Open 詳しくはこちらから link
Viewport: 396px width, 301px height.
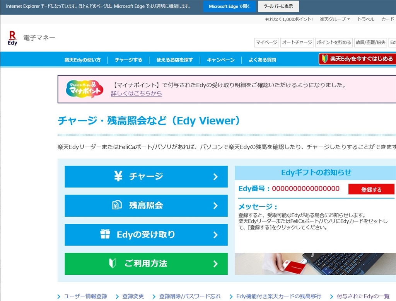[137, 93]
